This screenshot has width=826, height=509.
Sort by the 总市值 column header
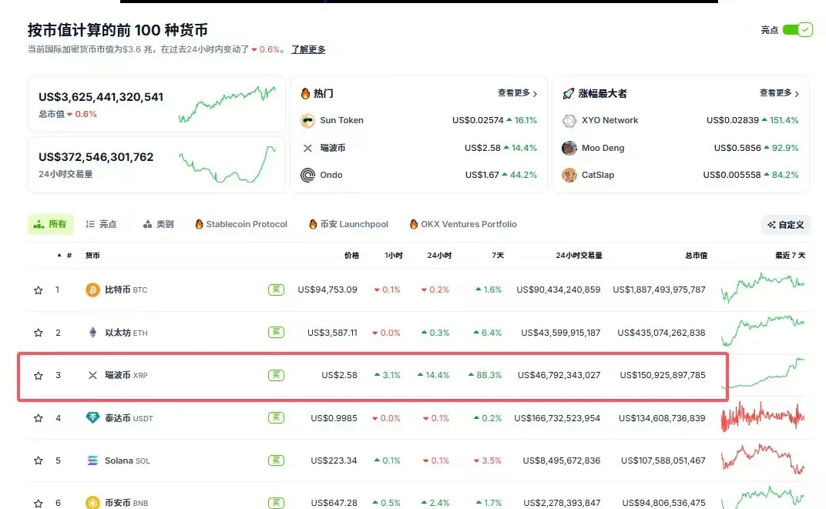click(x=696, y=256)
